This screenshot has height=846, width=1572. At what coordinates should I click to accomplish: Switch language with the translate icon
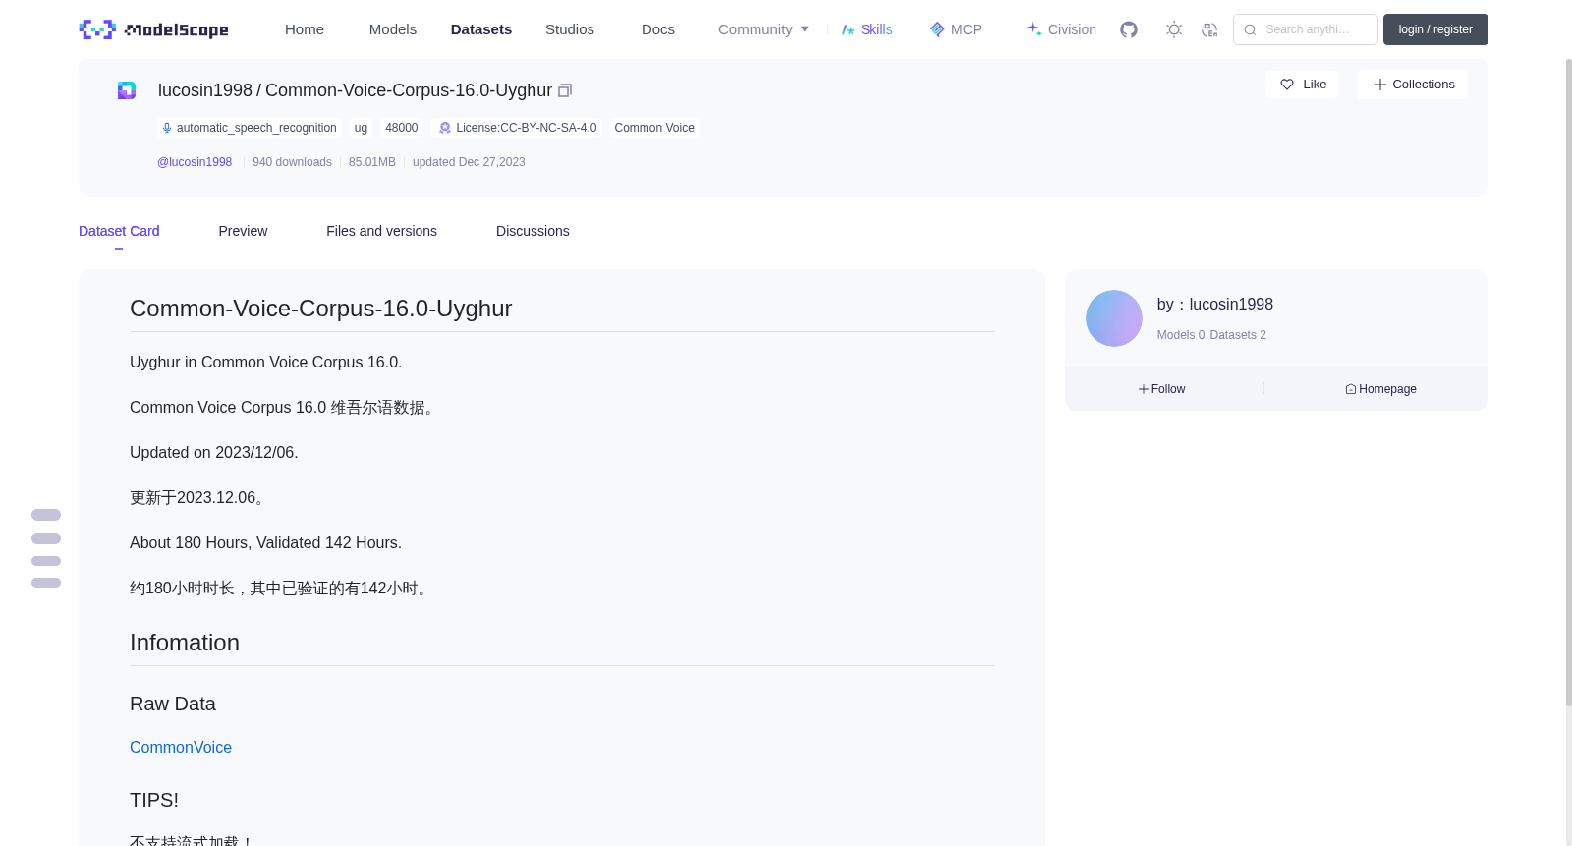tap(1209, 29)
